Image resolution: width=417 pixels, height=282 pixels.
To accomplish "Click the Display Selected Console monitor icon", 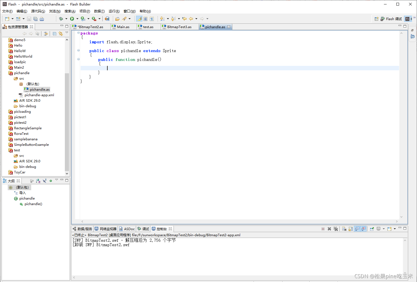I will pos(379,229).
